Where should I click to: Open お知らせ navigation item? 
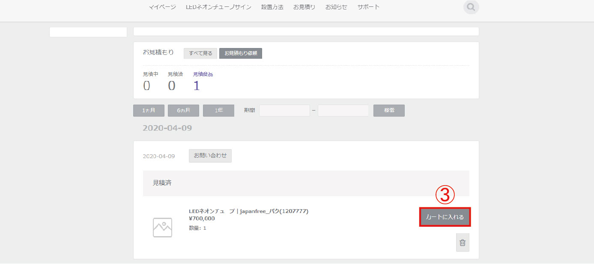[336, 7]
